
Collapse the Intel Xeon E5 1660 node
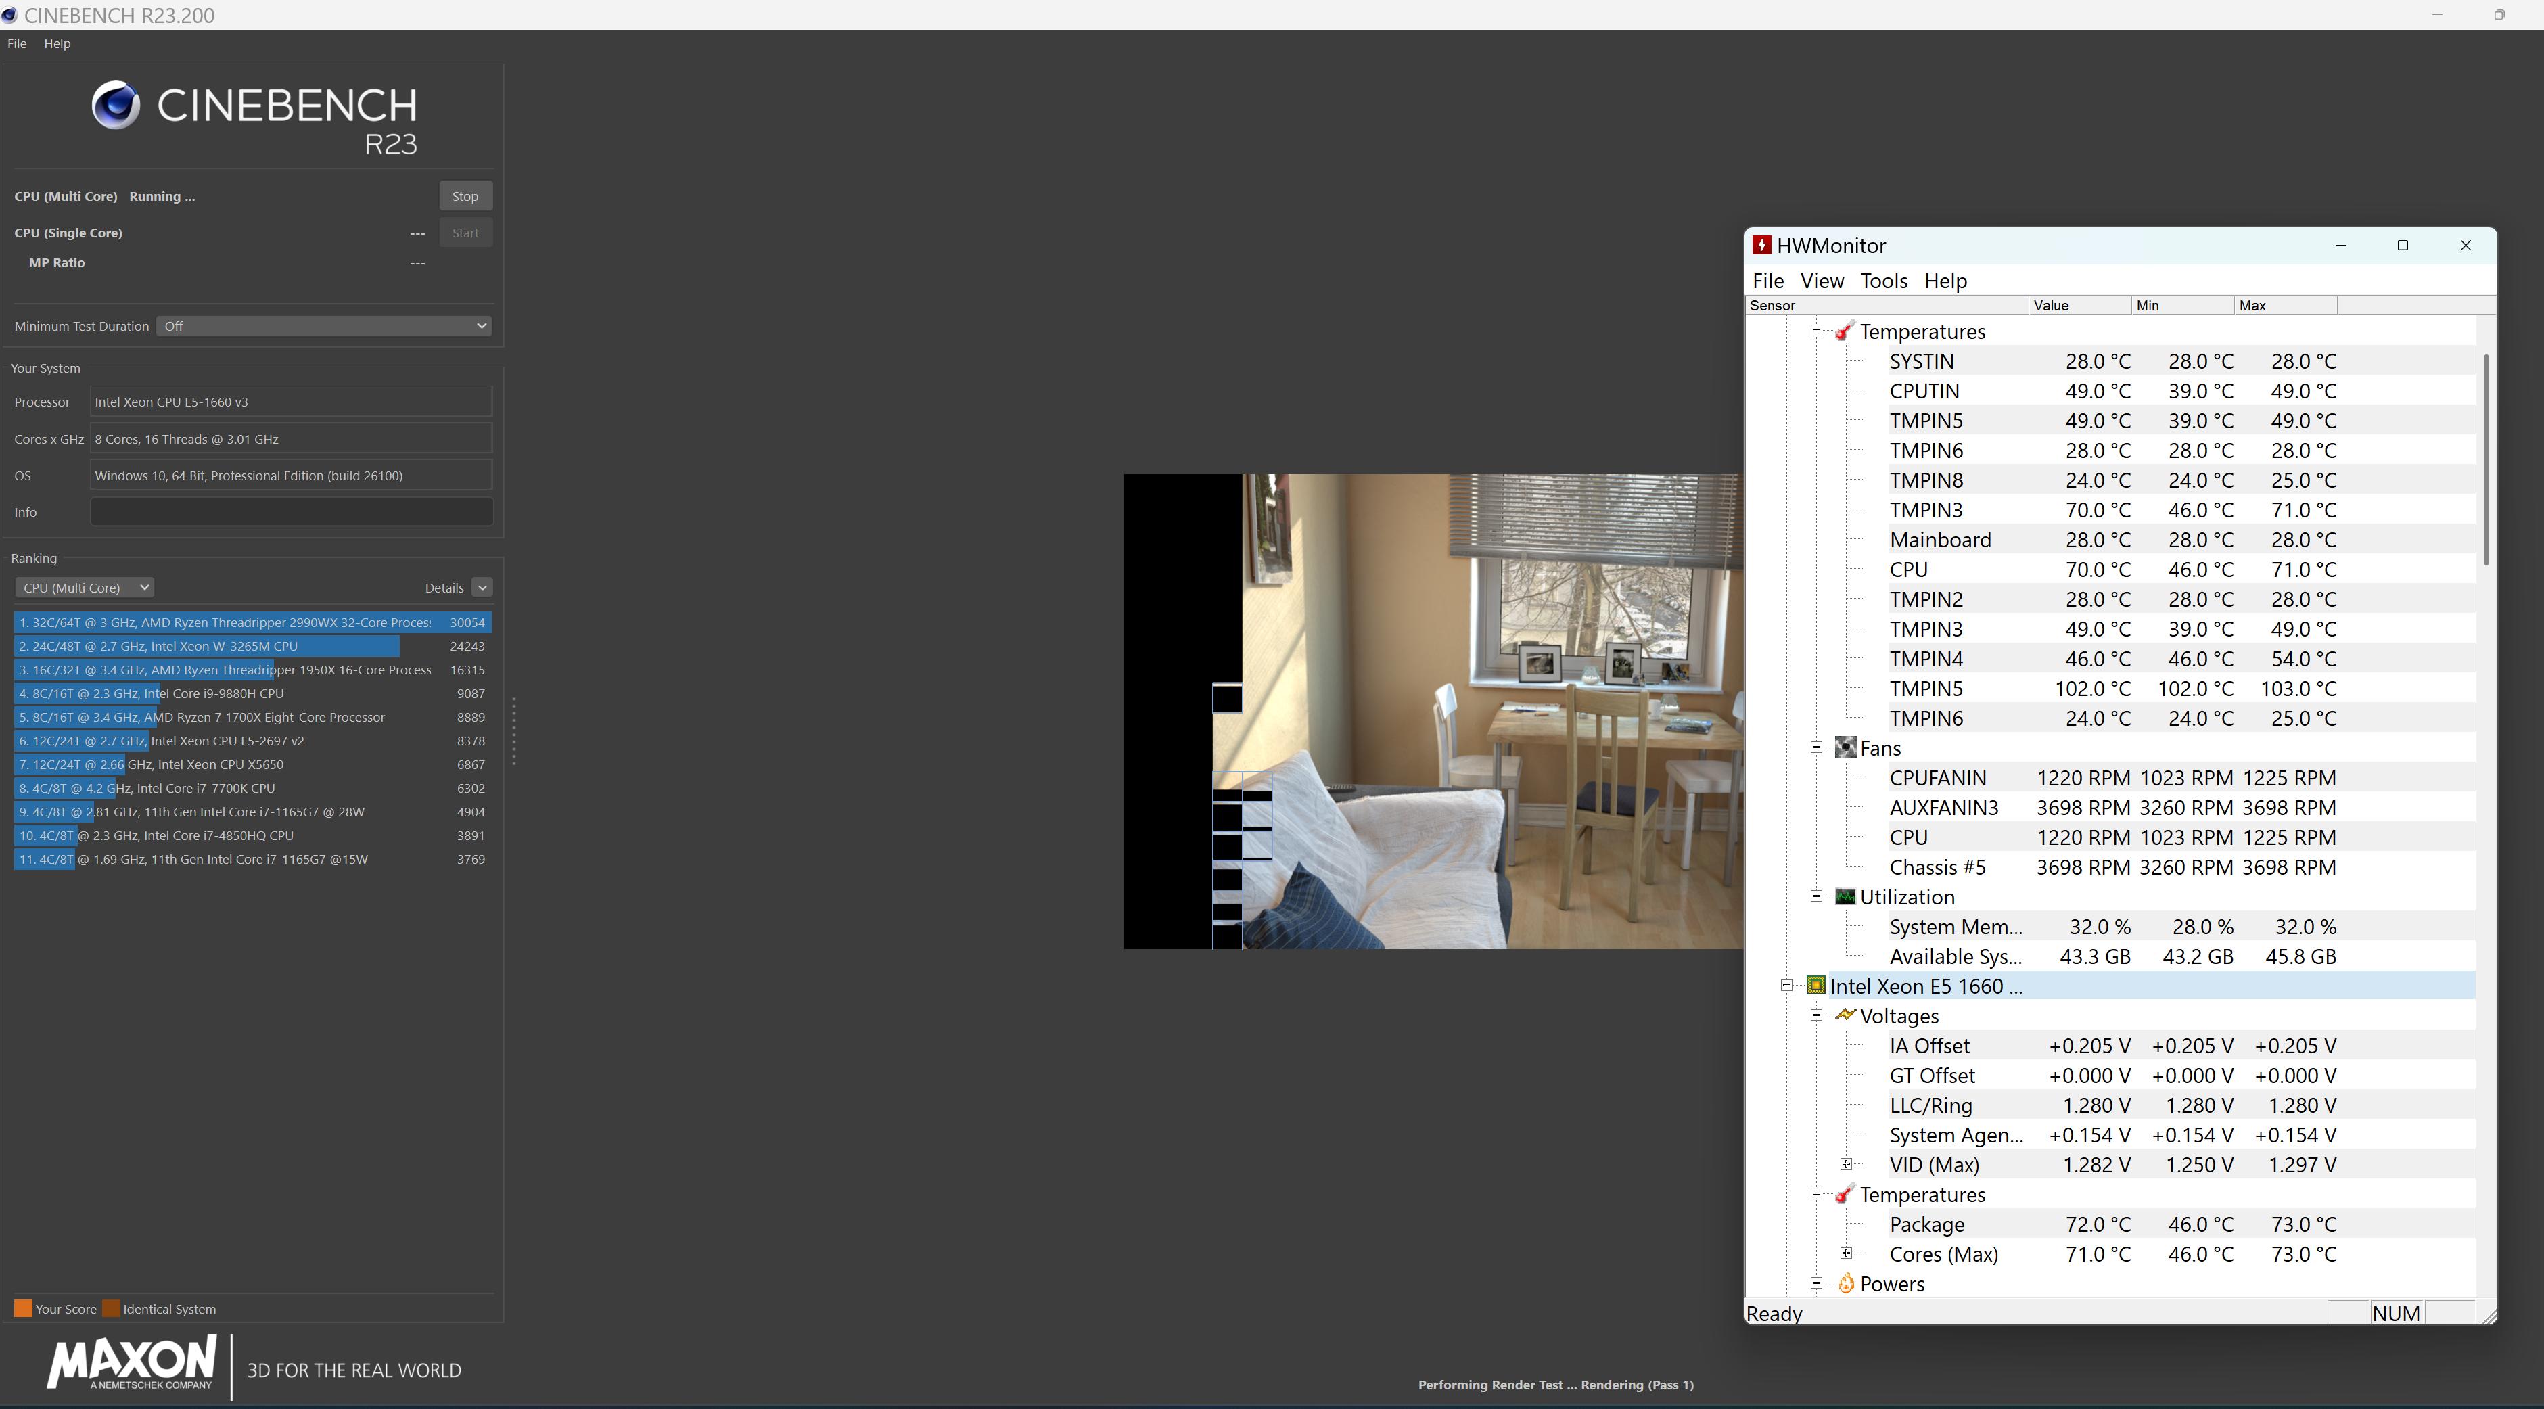click(x=1786, y=986)
